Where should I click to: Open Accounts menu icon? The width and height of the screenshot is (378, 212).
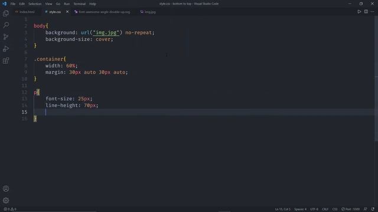6,188
